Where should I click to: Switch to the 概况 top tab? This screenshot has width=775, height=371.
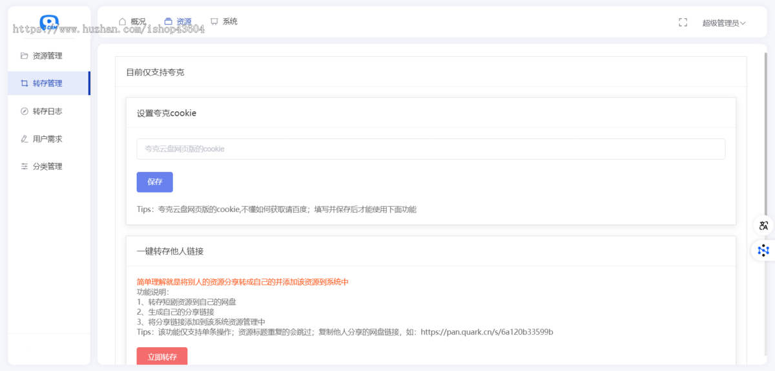pyautogui.click(x=132, y=21)
